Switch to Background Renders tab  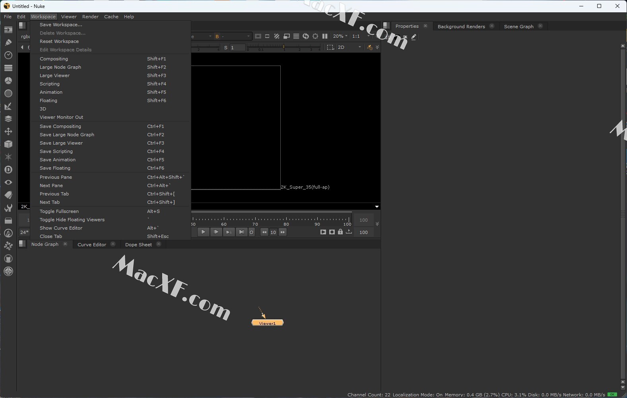point(461,27)
